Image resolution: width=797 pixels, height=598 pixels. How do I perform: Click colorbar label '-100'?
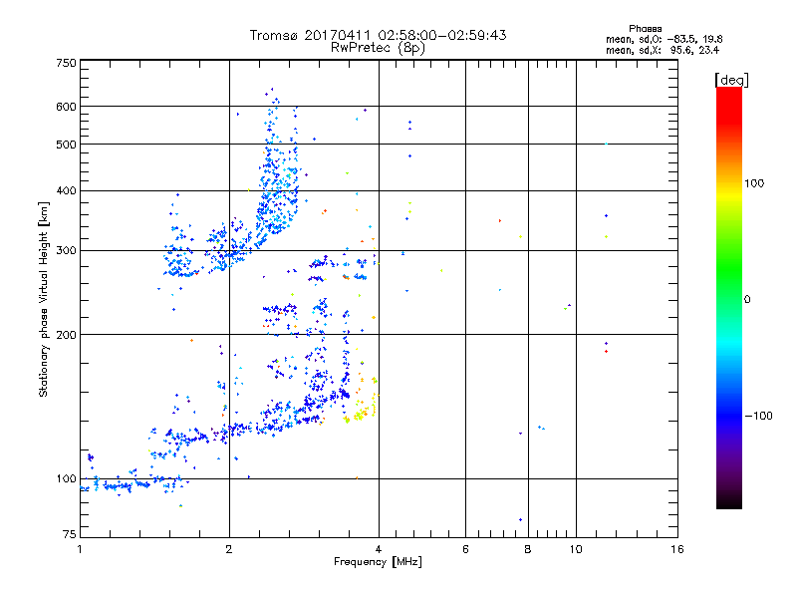point(758,416)
